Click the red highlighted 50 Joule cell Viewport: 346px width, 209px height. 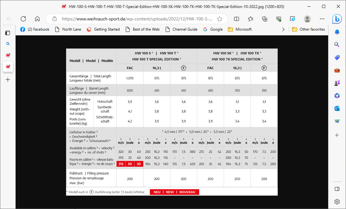(x=130, y=164)
